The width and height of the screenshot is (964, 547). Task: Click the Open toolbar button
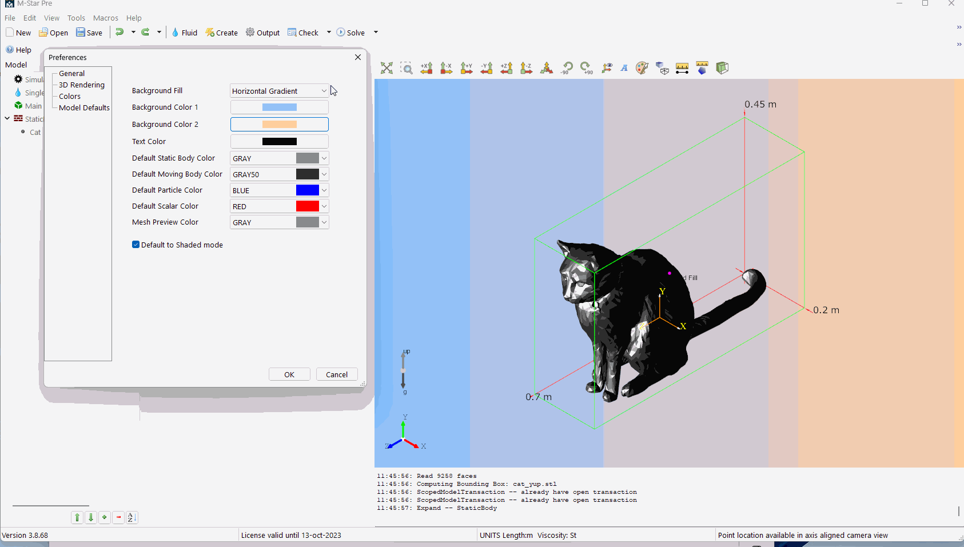point(53,33)
